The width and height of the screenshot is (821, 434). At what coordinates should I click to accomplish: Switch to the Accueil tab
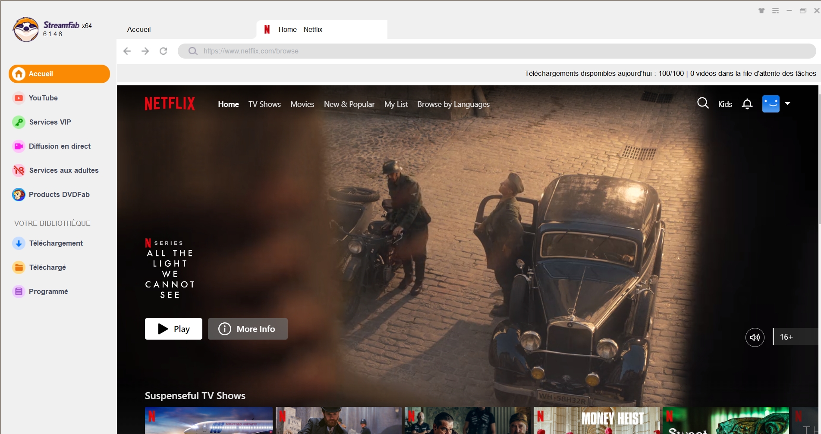(139, 29)
